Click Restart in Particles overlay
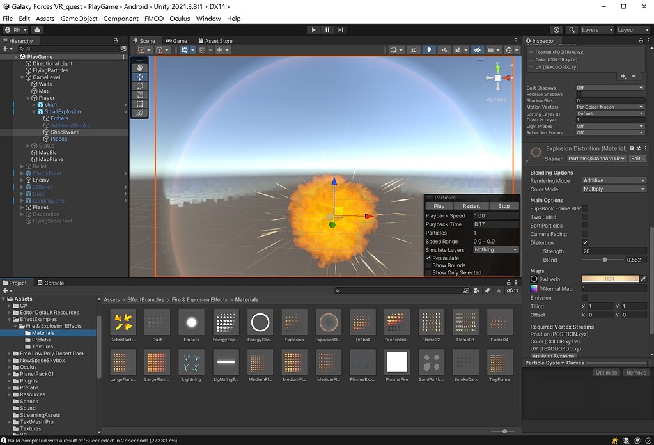The width and height of the screenshot is (654, 445). (471, 206)
